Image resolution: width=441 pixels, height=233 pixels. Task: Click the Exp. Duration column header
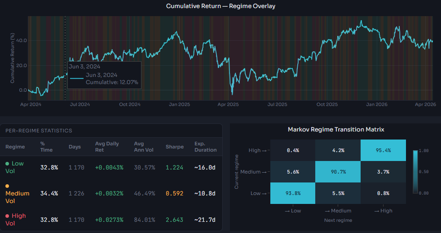(x=205, y=147)
